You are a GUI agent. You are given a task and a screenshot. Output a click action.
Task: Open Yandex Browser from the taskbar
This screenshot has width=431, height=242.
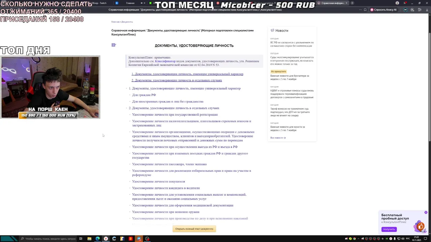pos(106,239)
